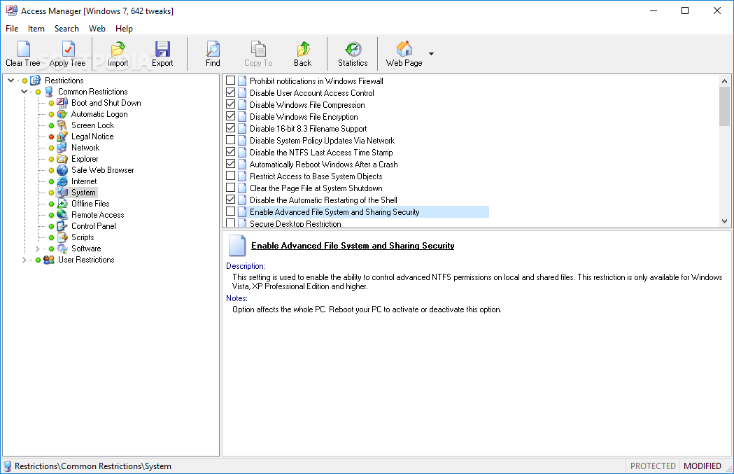Select the Boot and Shut Down icon
Image resolution: width=734 pixels, height=474 pixels.
(x=62, y=103)
